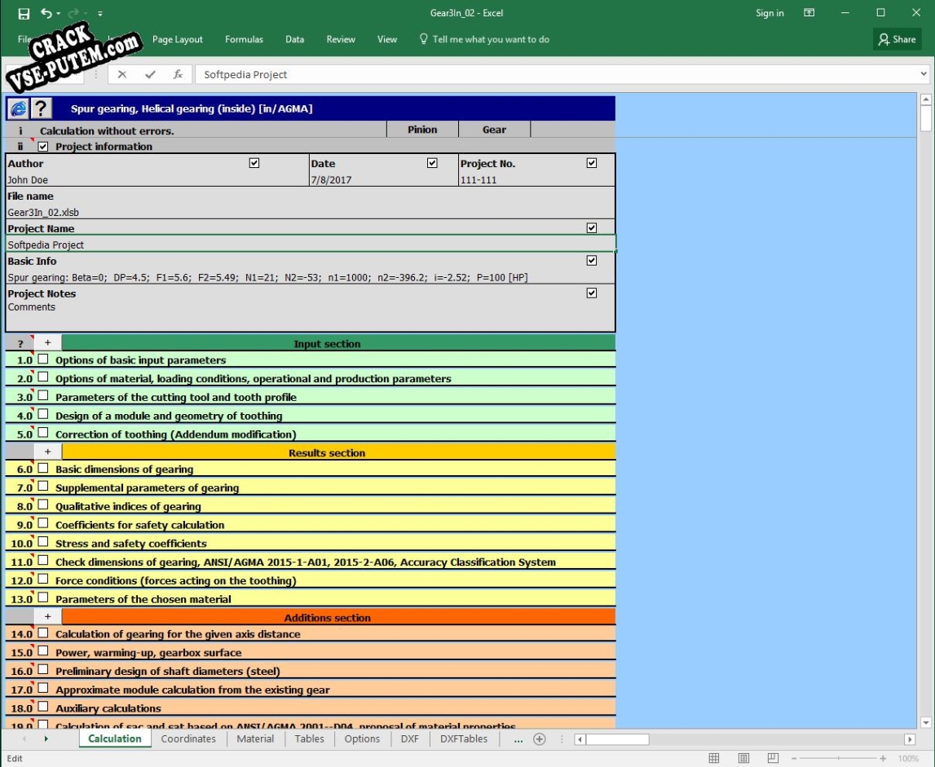Expand Input section plus button

(48, 342)
